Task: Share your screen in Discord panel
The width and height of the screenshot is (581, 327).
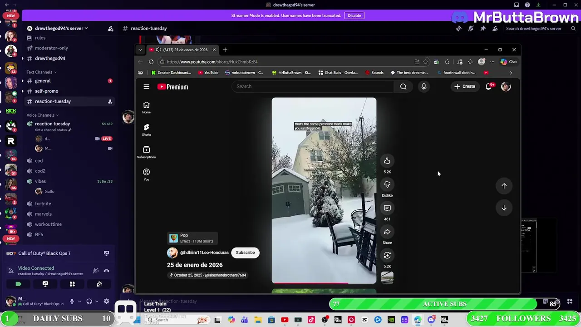Action: pyautogui.click(x=45, y=284)
